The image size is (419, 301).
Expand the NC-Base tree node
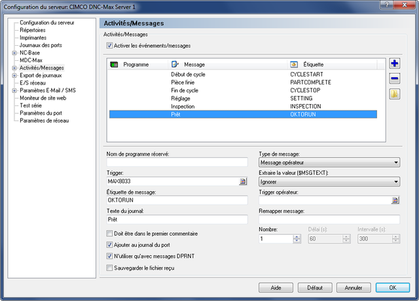point(14,53)
